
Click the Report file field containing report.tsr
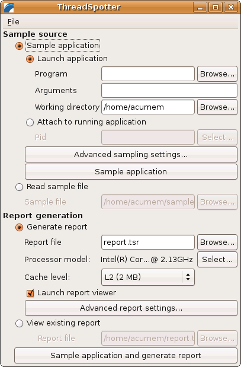click(147, 242)
